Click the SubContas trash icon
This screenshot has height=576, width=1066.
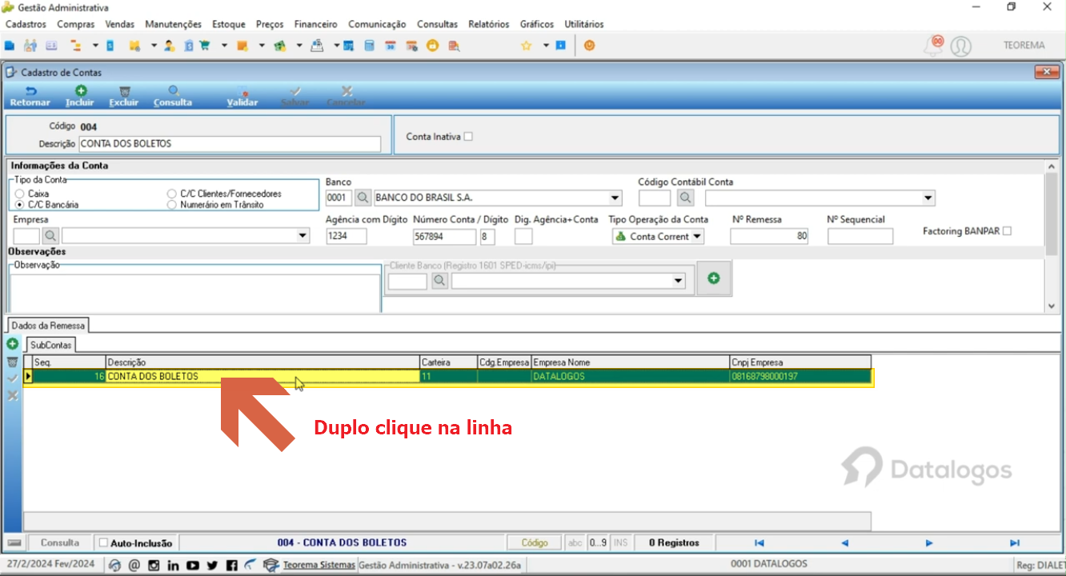tap(12, 362)
